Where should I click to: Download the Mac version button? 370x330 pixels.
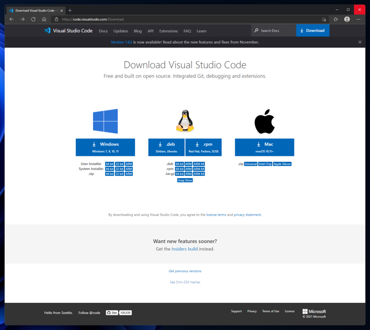(x=264, y=147)
